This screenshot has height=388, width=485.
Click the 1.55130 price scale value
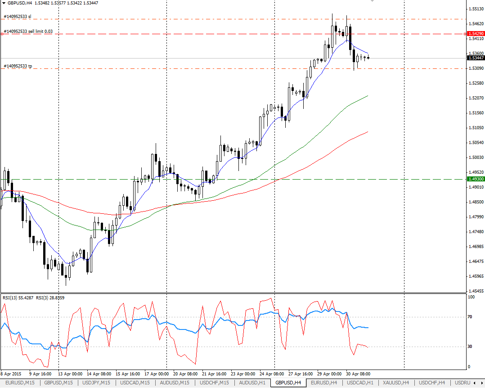pos(476,9)
